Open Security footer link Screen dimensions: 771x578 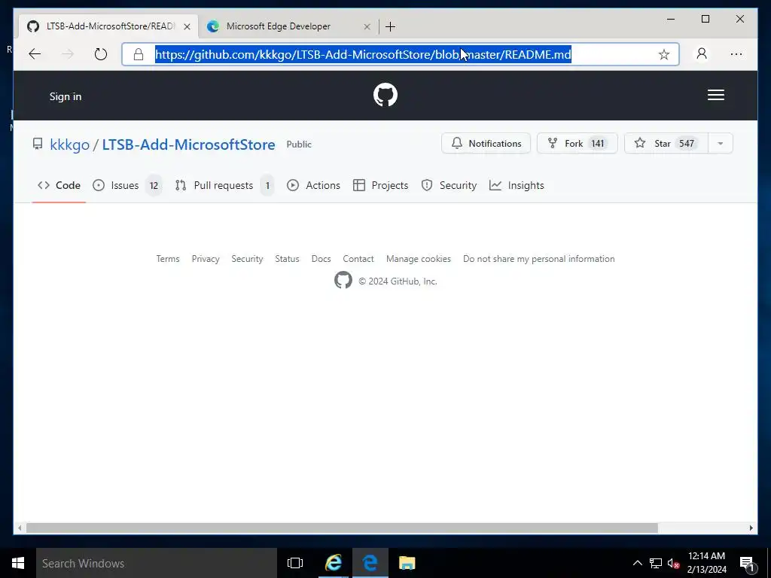coord(247,259)
